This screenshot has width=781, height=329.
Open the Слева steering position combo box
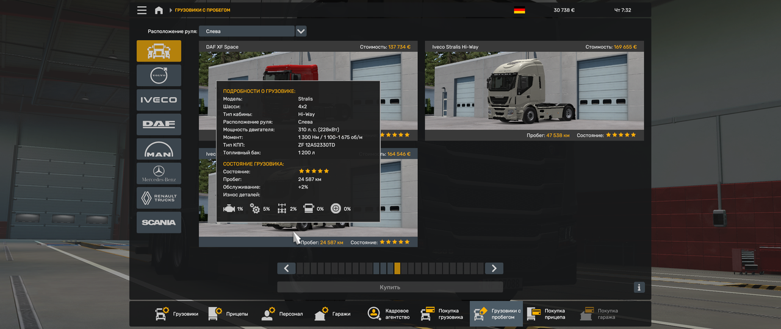click(x=247, y=31)
